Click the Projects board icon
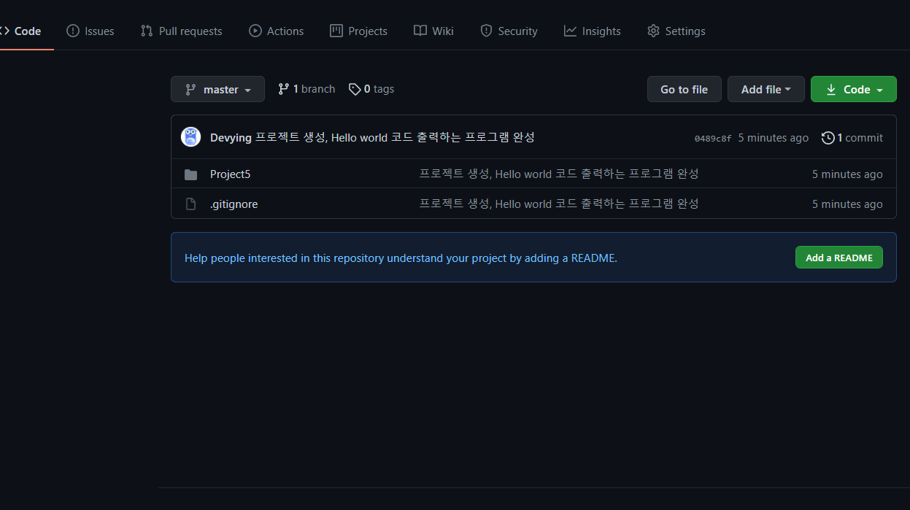Viewport: 910px width, 510px height. 336,31
